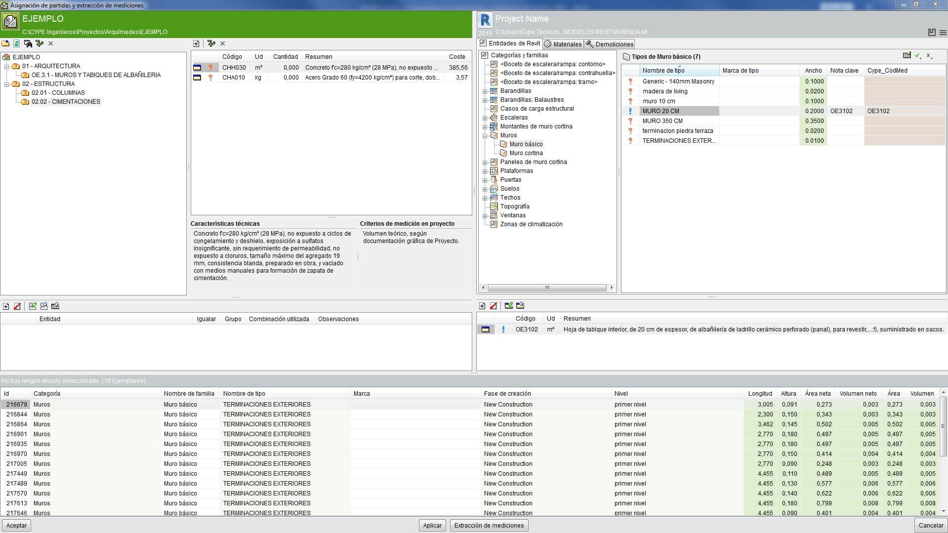948x533 pixels.
Task: Click the add icon above lower-right Código table
Action: pos(482,306)
